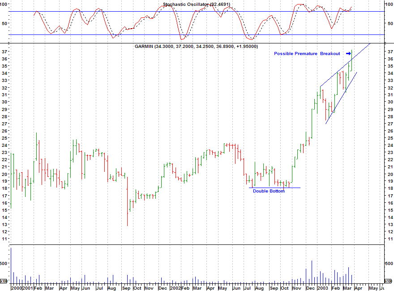Image resolution: width=394 pixels, height=291 pixels.
Task: Click the 2001 year label on time axis
Action: 28,288
